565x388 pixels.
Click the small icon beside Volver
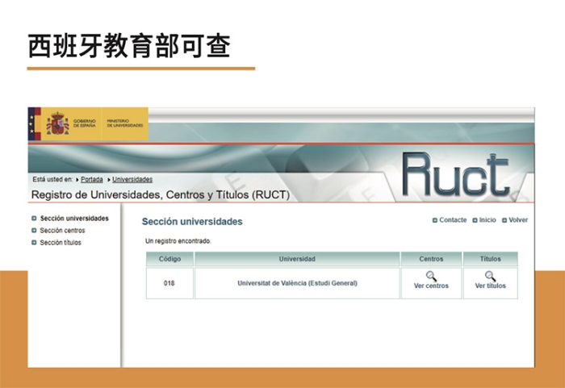tap(504, 220)
